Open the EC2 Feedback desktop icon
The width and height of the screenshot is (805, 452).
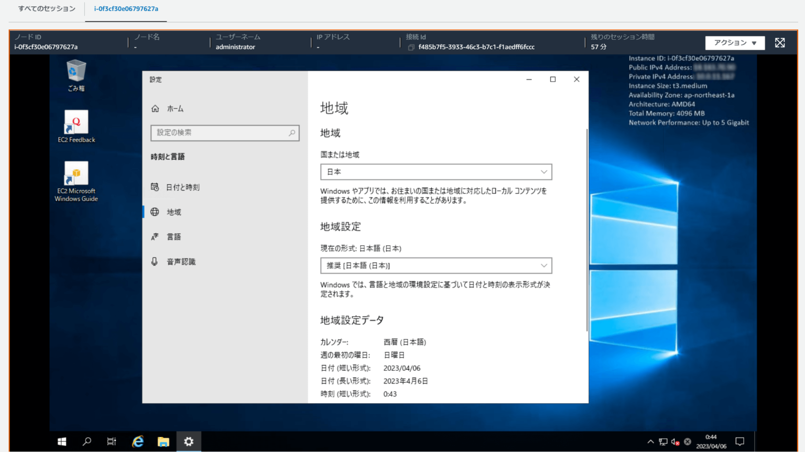point(76,122)
